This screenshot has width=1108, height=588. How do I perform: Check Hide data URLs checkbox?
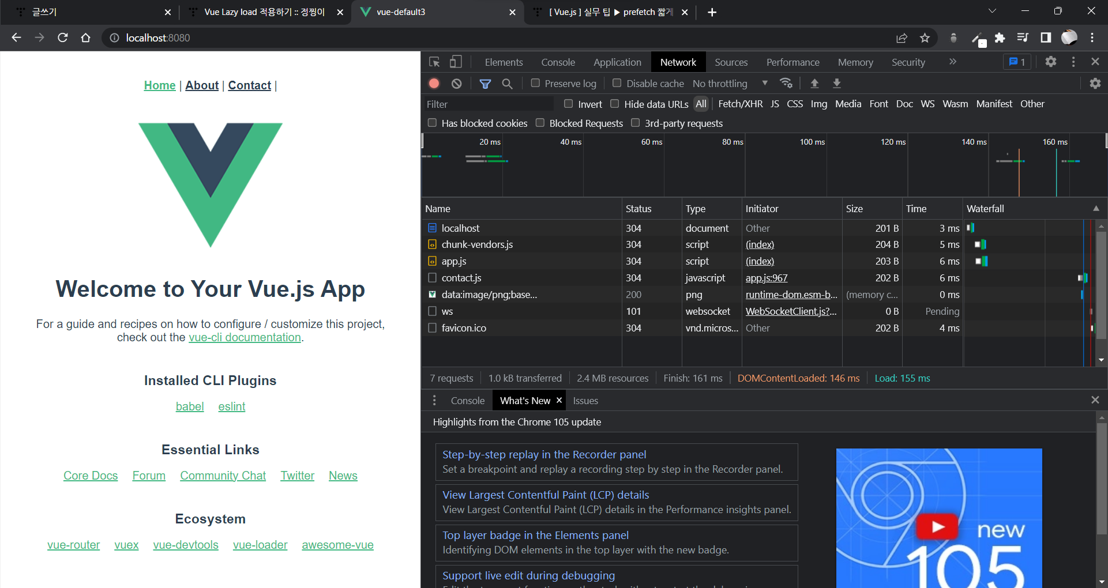(614, 104)
